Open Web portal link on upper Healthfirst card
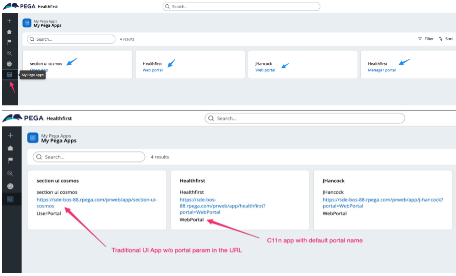This screenshot has width=456, height=276. [153, 70]
